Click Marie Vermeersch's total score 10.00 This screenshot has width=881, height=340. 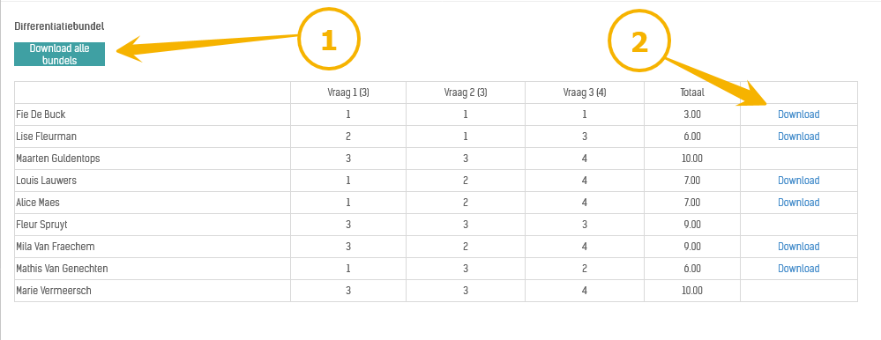[x=692, y=291]
